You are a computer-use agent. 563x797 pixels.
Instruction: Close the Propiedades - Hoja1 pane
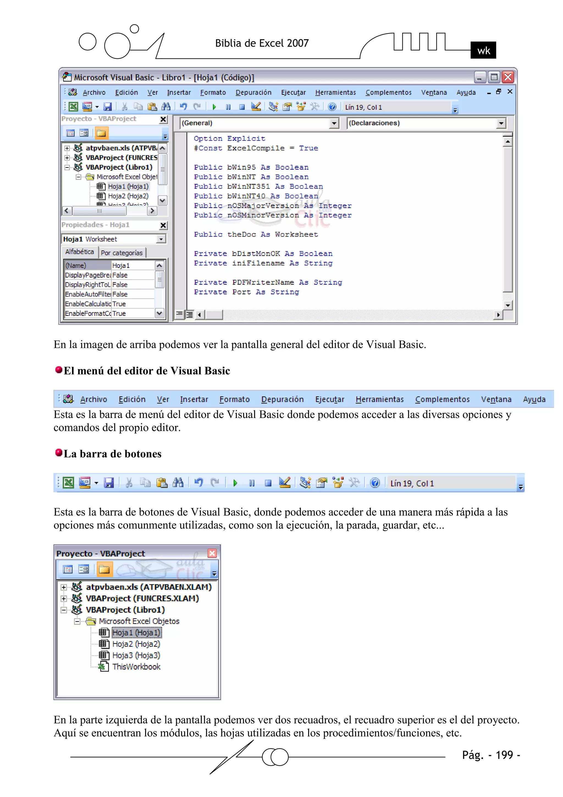click(163, 226)
